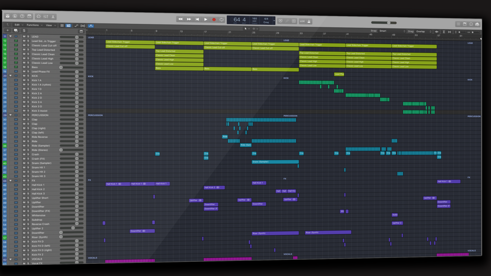Viewport: 491px width, 276px height.
Task: Collapse the KICK track stack
Action: (x=10, y=75)
